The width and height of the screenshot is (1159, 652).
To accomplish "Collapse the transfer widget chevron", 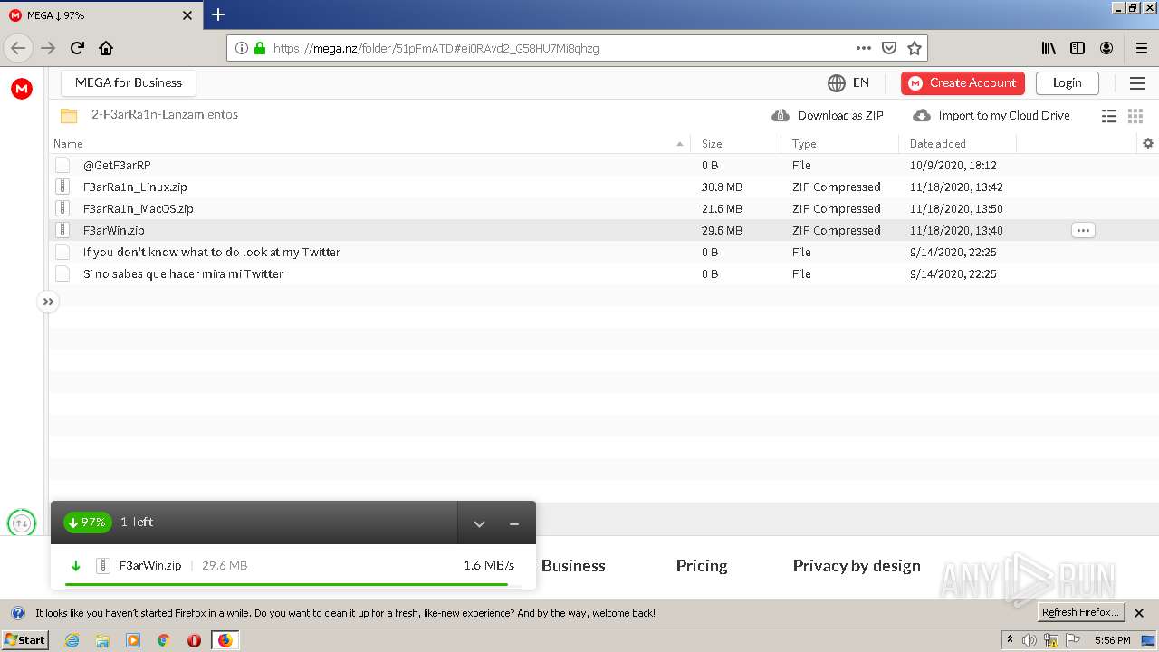I will click(x=479, y=523).
